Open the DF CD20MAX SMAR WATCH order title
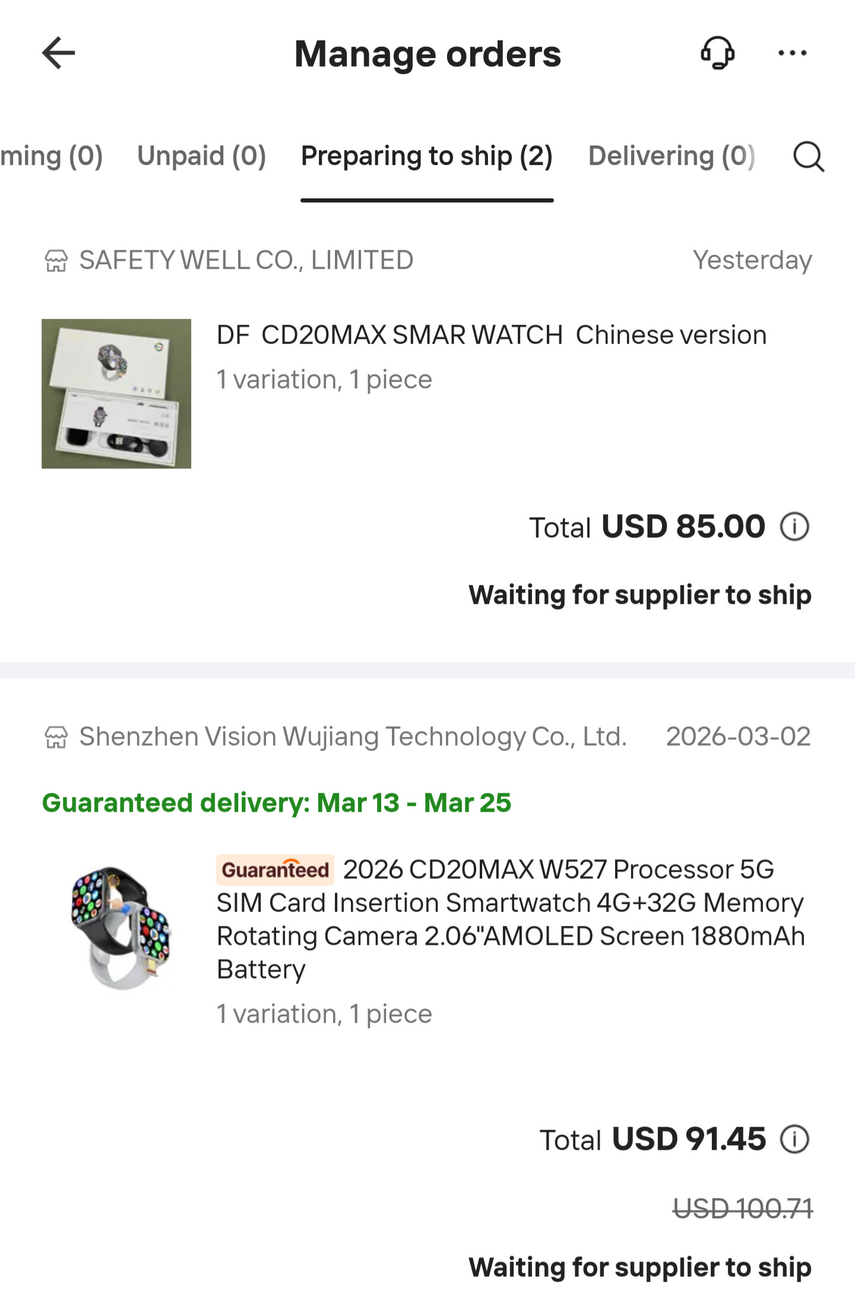The width and height of the screenshot is (855, 1315). 491,335
